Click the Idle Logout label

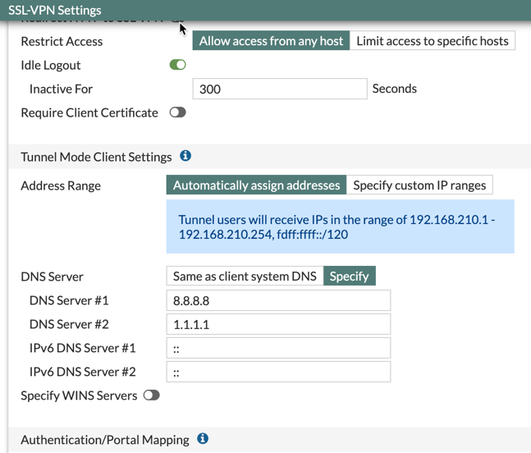(x=51, y=66)
